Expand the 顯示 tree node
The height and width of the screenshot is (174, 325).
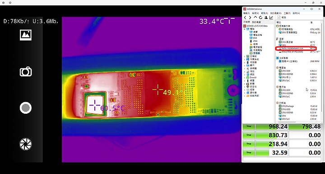245,66
